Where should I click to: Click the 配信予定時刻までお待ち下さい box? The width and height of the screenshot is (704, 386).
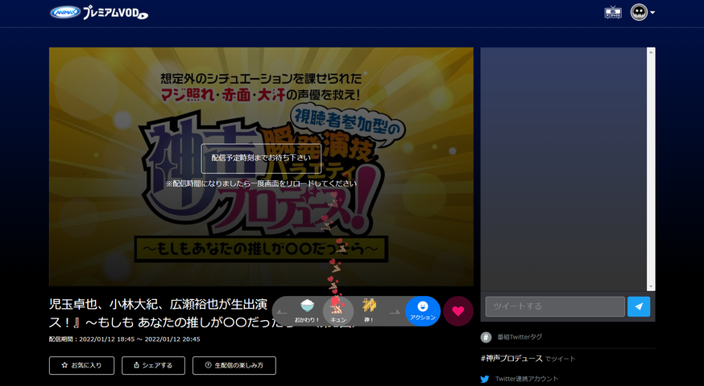click(x=261, y=158)
